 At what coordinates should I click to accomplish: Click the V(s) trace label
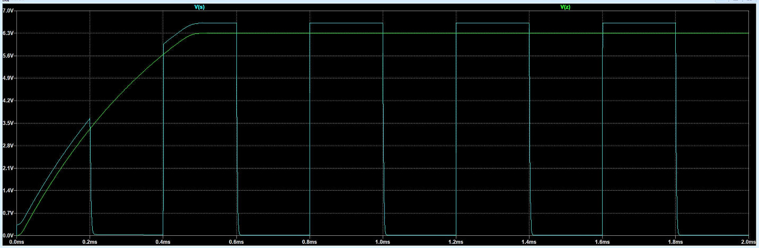(x=199, y=7)
